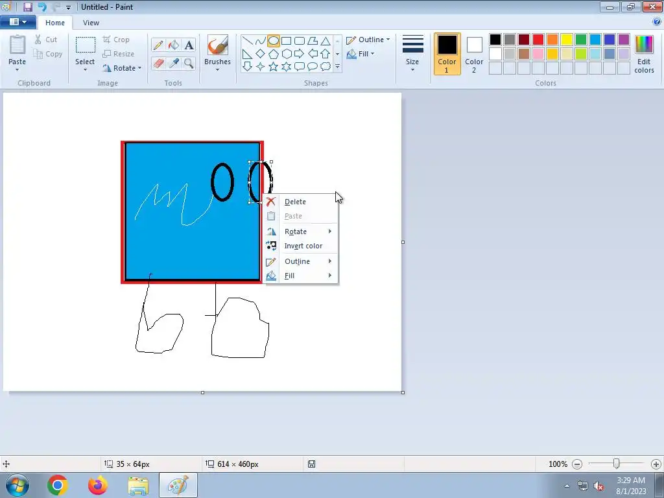The height and width of the screenshot is (498, 664).
Task: Click the Edit colors button
Action: [644, 54]
